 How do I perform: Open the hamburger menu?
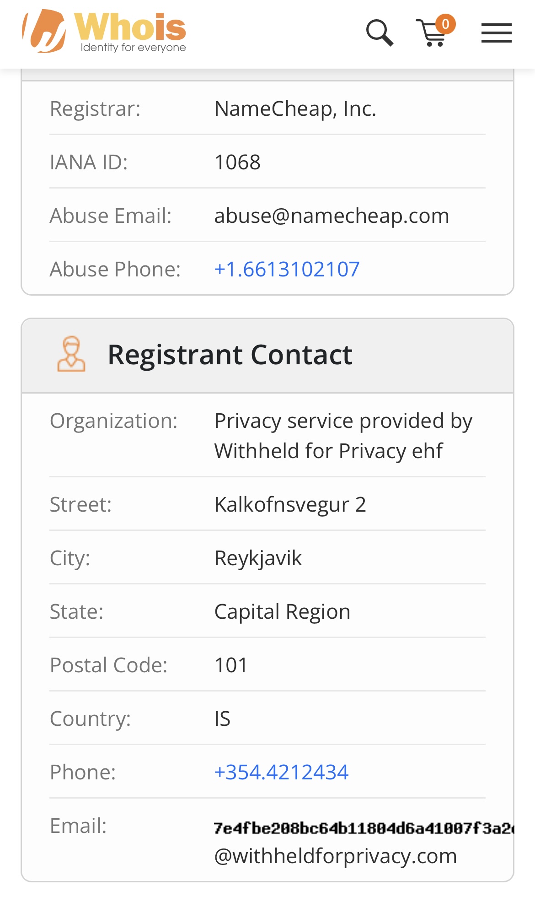pos(496,33)
